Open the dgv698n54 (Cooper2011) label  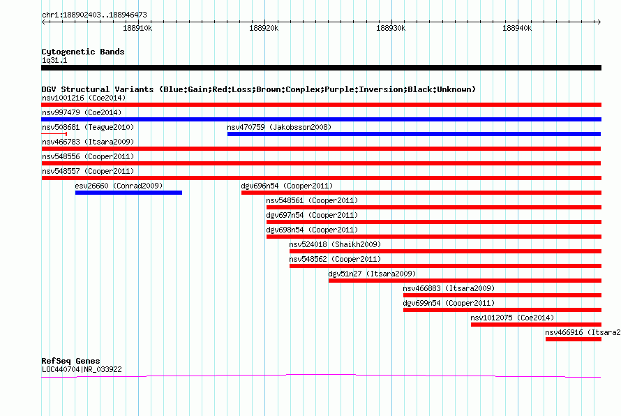tap(312, 230)
